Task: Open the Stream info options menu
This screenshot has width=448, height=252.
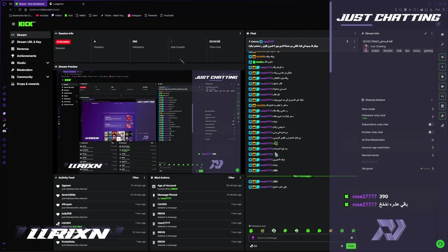Action: (432, 34)
